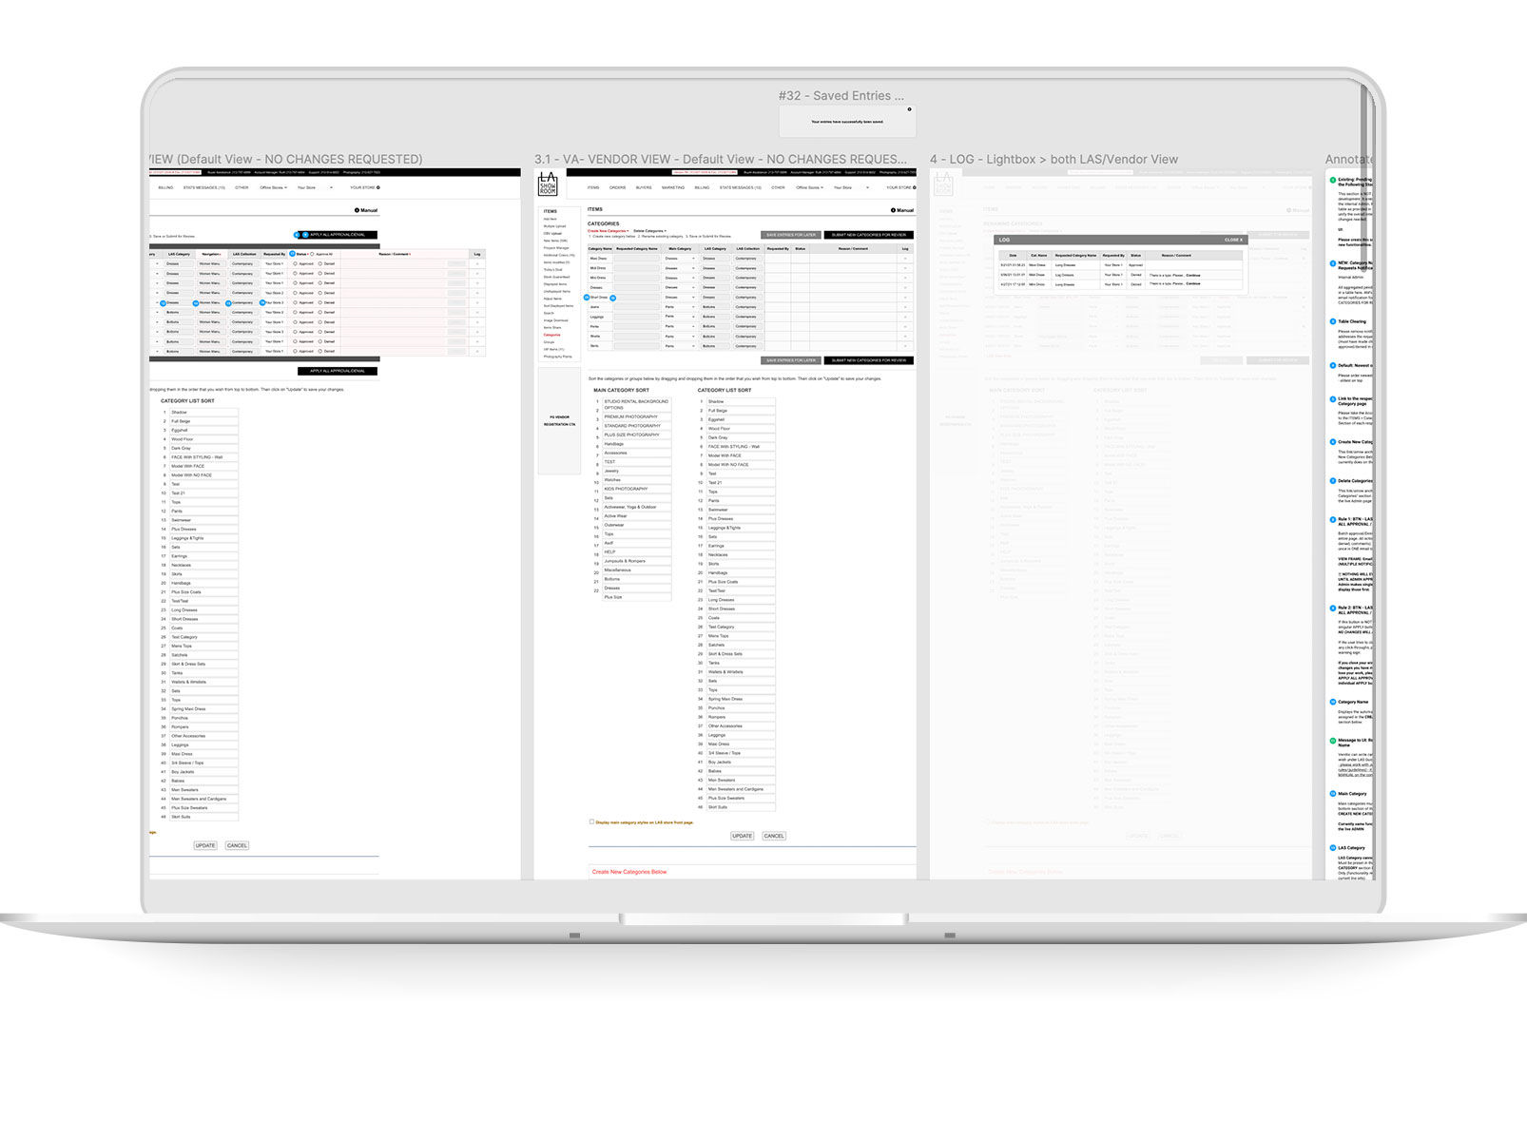Click the info icon next to YOUR STORE in vendor view

[914, 187]
